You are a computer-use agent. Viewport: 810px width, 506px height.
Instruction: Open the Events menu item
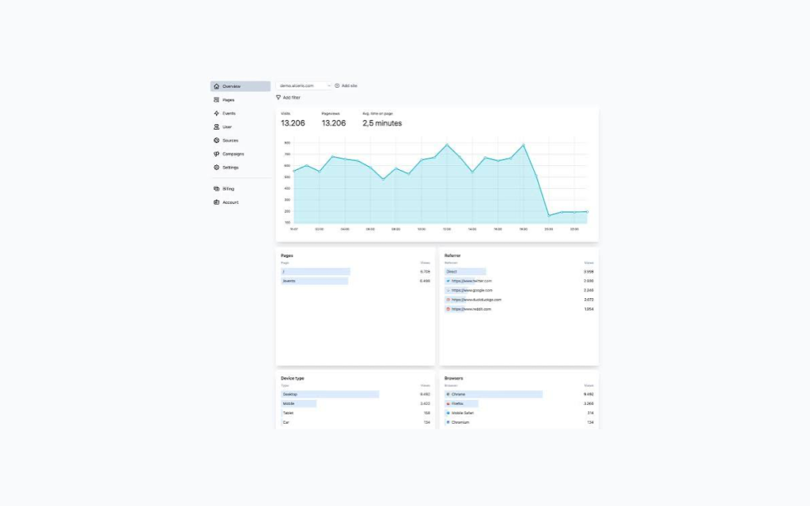[240, 113]
